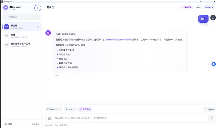Click the AI assistant avatar beside the reply

(48, 32)
